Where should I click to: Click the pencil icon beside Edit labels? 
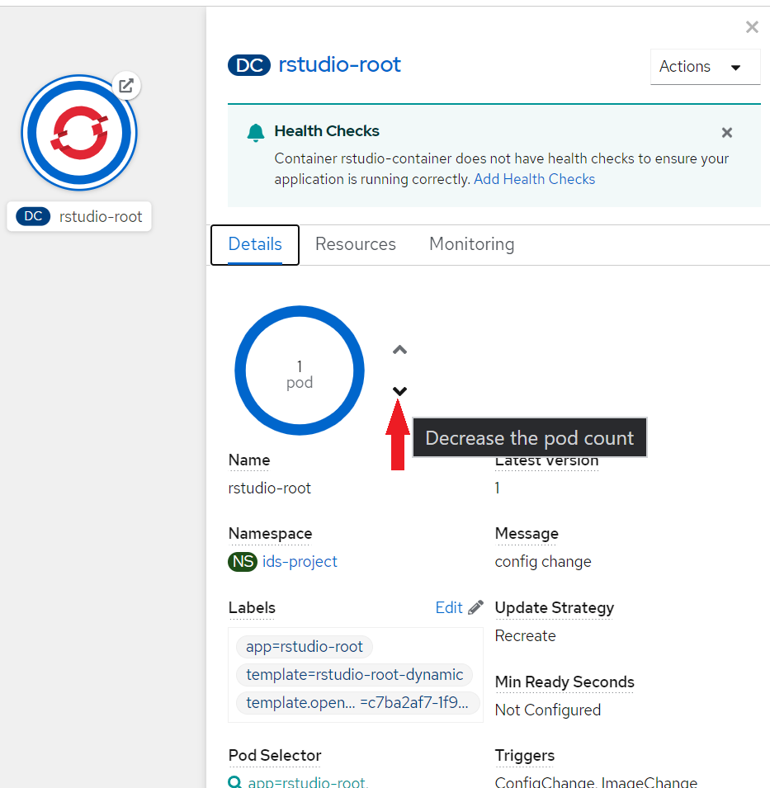click(475, 607)
